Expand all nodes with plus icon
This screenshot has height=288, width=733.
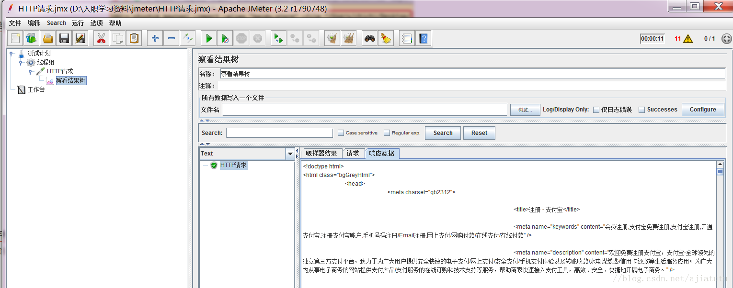pos(155,38)
